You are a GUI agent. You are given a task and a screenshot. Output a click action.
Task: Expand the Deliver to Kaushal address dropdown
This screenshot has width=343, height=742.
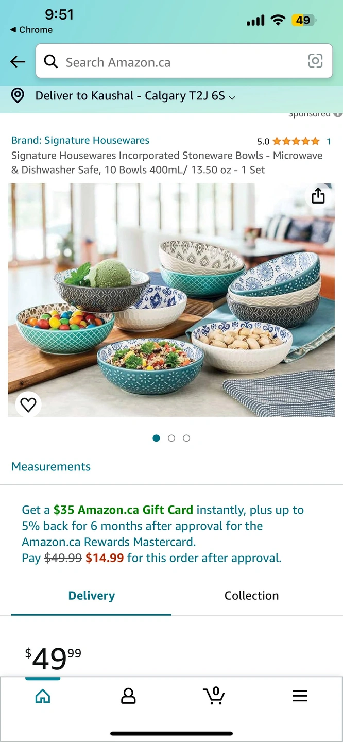(x=135, y=96)
